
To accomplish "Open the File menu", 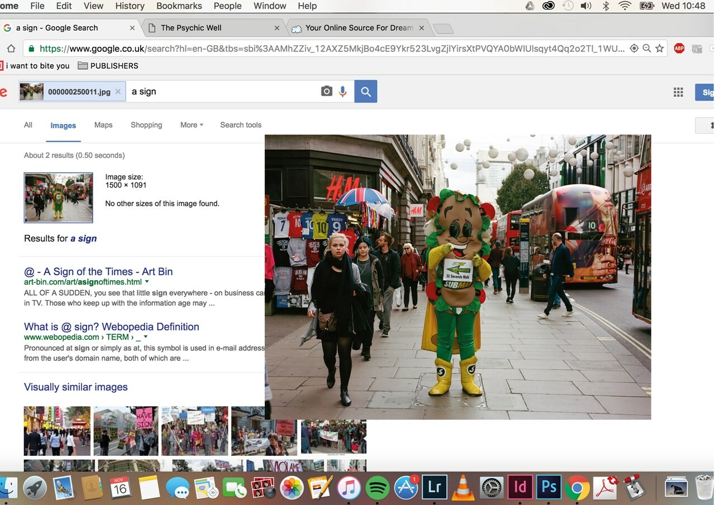I will [37, 6].
